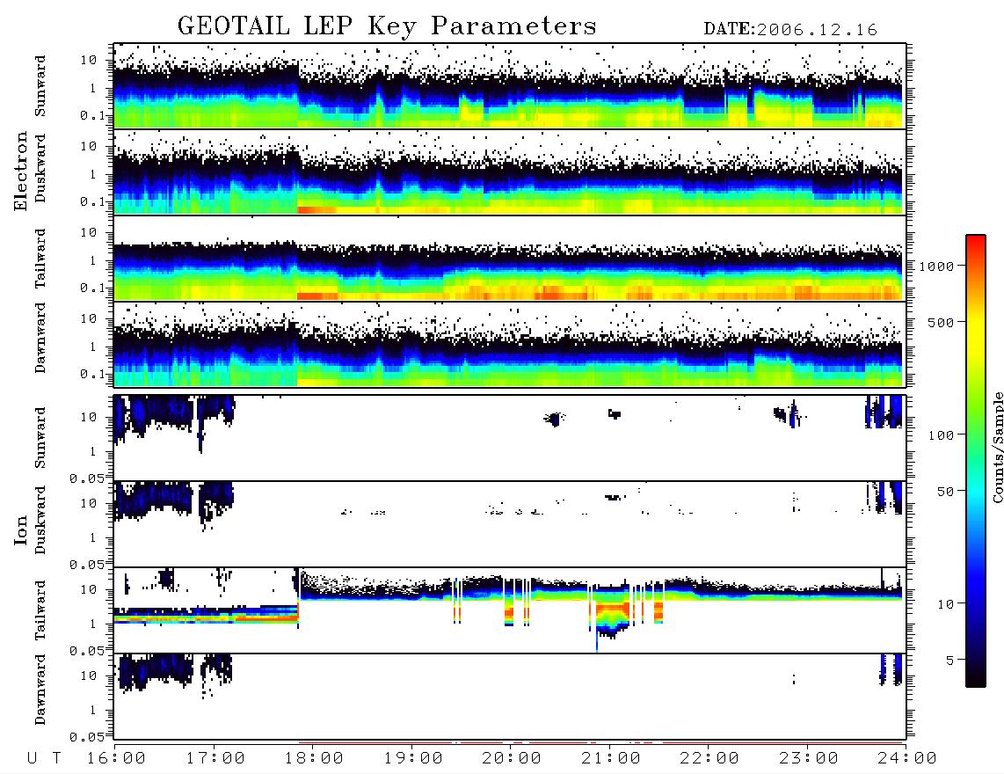Select the 19:00 time tick label
This screenshot has height=774, width=1004.
(413, 759)
